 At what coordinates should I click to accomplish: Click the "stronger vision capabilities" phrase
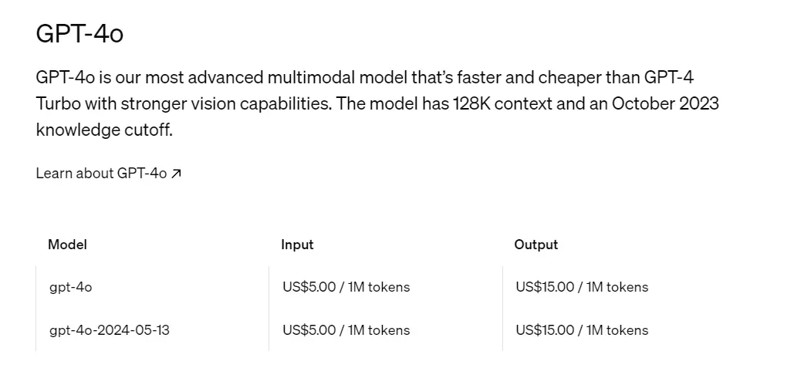224,103
